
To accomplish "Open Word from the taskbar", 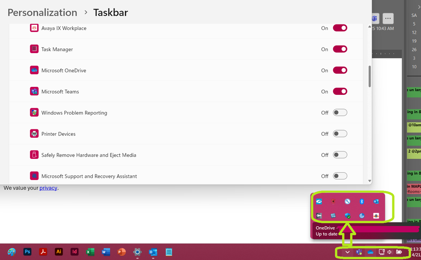I will 106,252.
